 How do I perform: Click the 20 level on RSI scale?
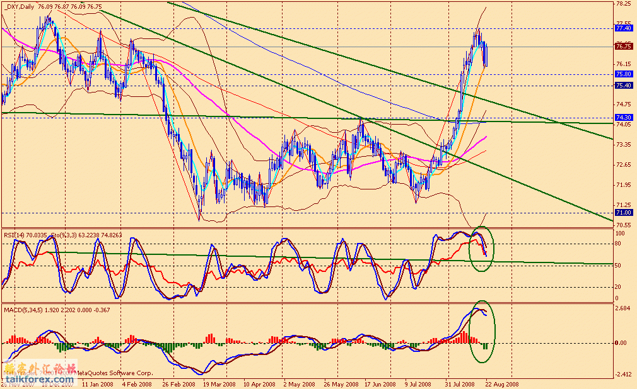618,287
